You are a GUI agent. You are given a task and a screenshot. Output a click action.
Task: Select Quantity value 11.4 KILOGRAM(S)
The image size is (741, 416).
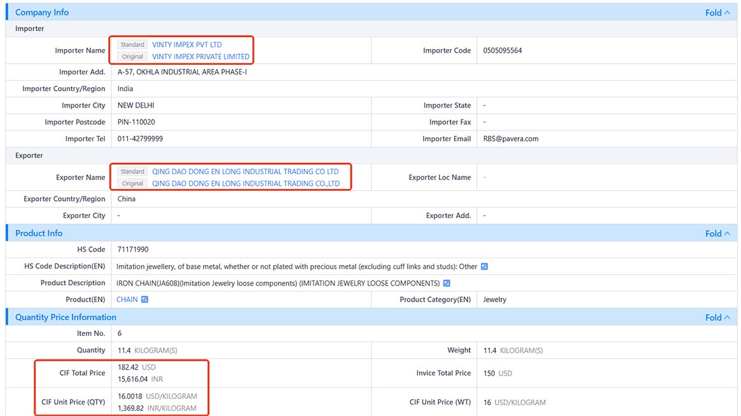click(x=148, y=350)
